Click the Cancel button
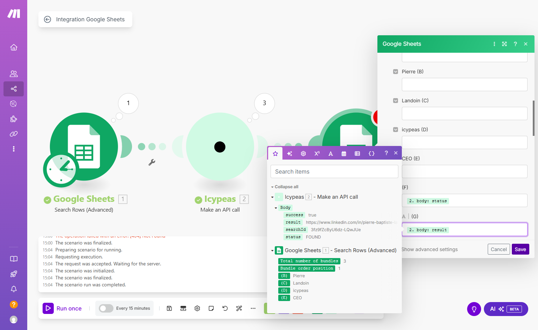Viewport: 538px width, 330px height. (499, 249)
